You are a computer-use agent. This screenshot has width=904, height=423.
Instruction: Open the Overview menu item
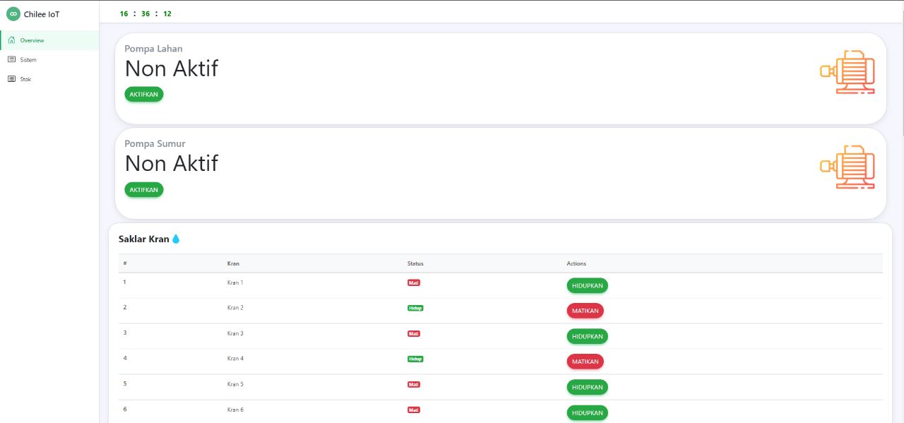coord(49,40)
